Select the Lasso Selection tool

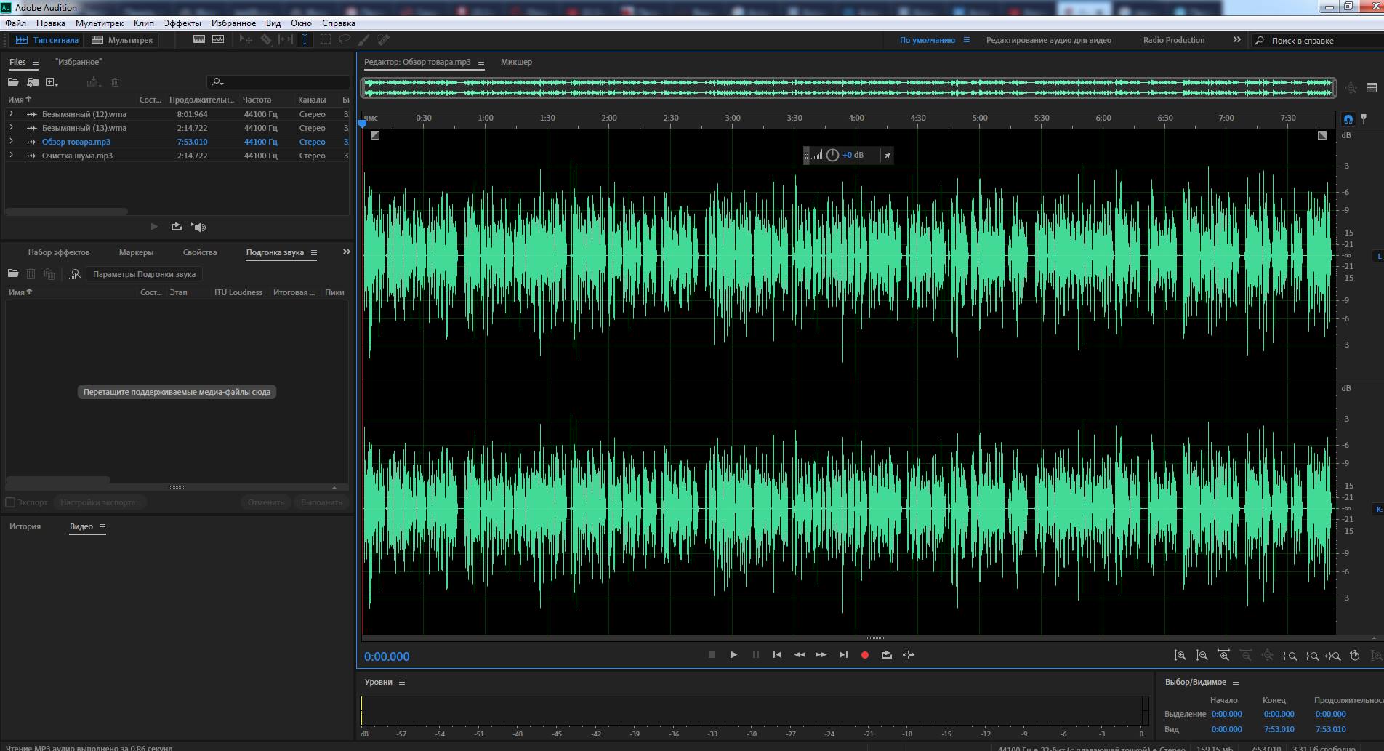(345, 40)
